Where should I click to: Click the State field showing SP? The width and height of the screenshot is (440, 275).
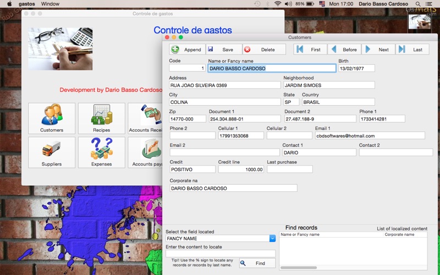[291, 102]
